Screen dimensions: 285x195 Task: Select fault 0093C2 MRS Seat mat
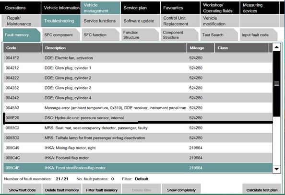(x=138, y=128)
